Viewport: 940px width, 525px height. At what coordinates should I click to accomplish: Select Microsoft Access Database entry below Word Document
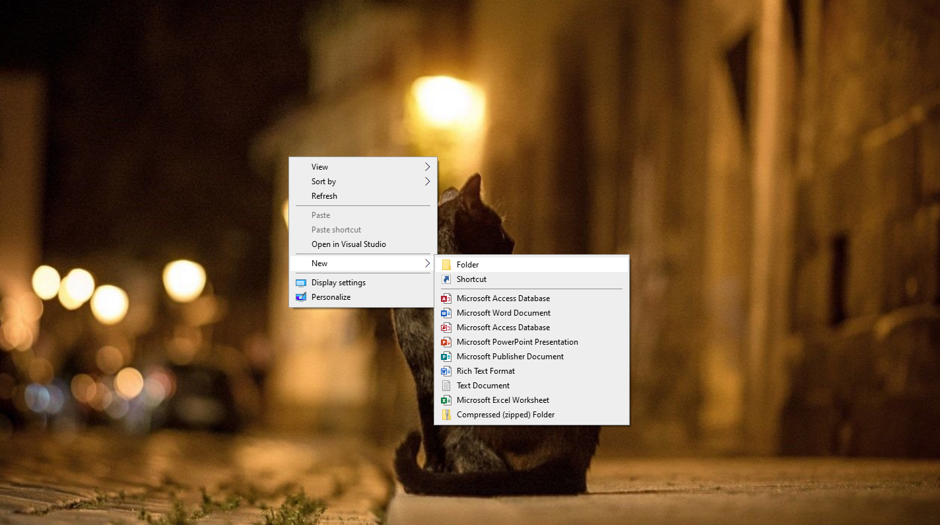(x=531, y=328)
